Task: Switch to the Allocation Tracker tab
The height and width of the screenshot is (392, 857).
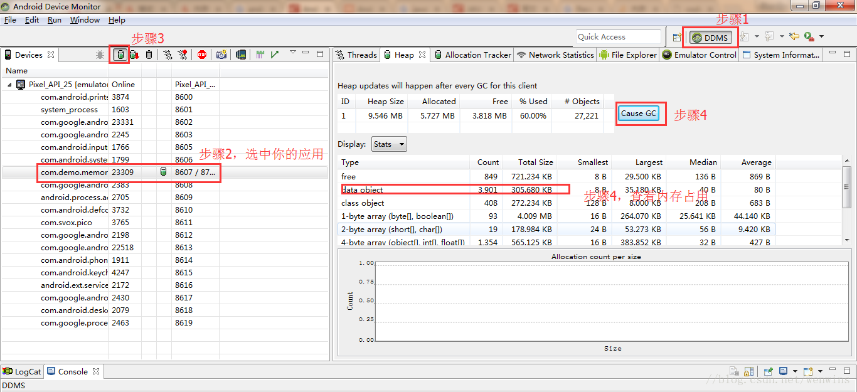Action: click(x=472, y=55)
